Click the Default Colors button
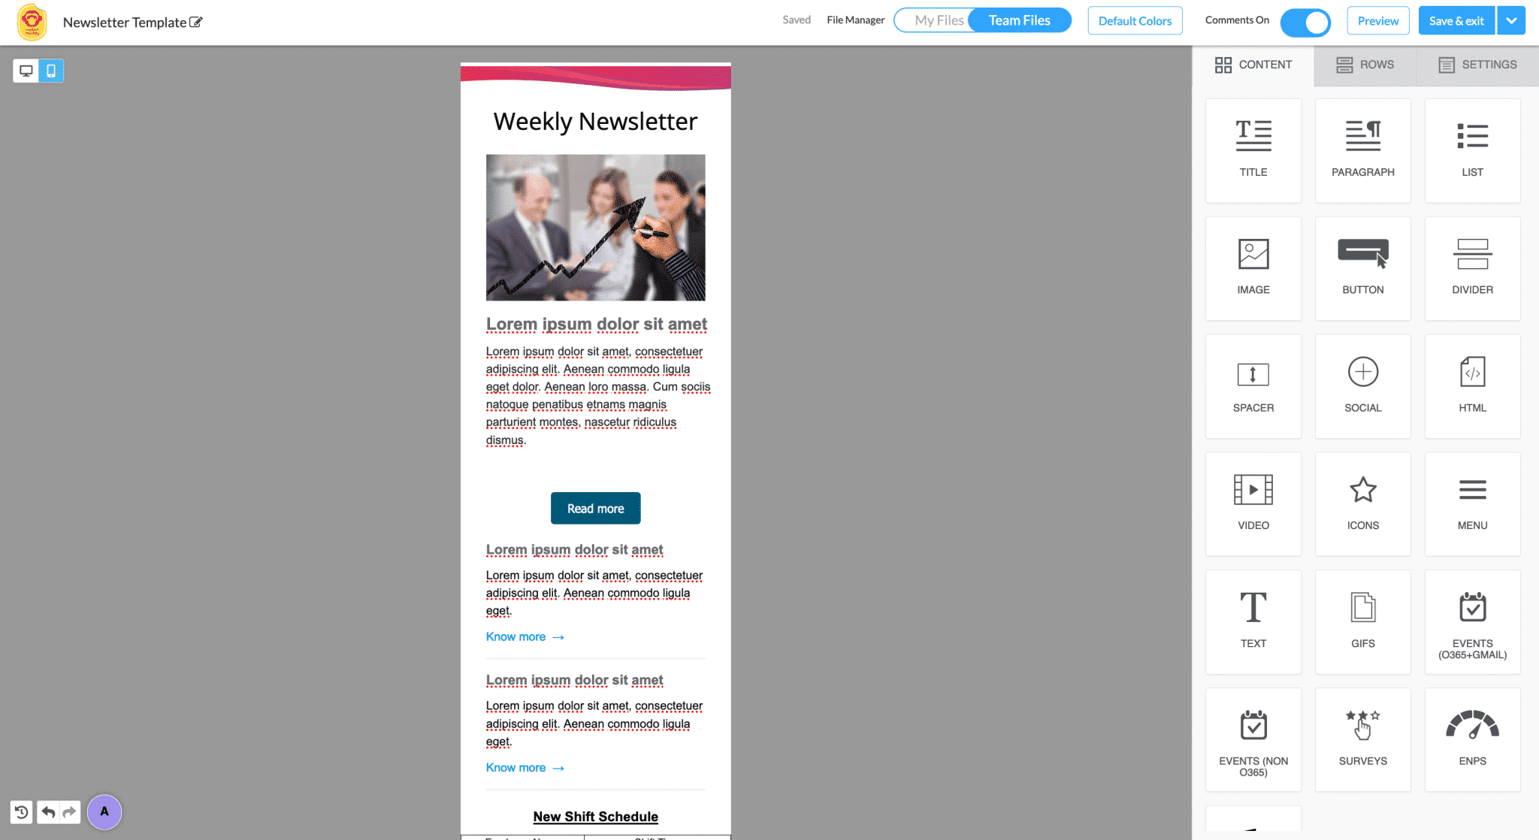 tap(1135, 21)
